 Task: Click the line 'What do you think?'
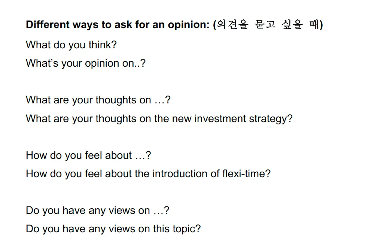click(x=71, y=45)
